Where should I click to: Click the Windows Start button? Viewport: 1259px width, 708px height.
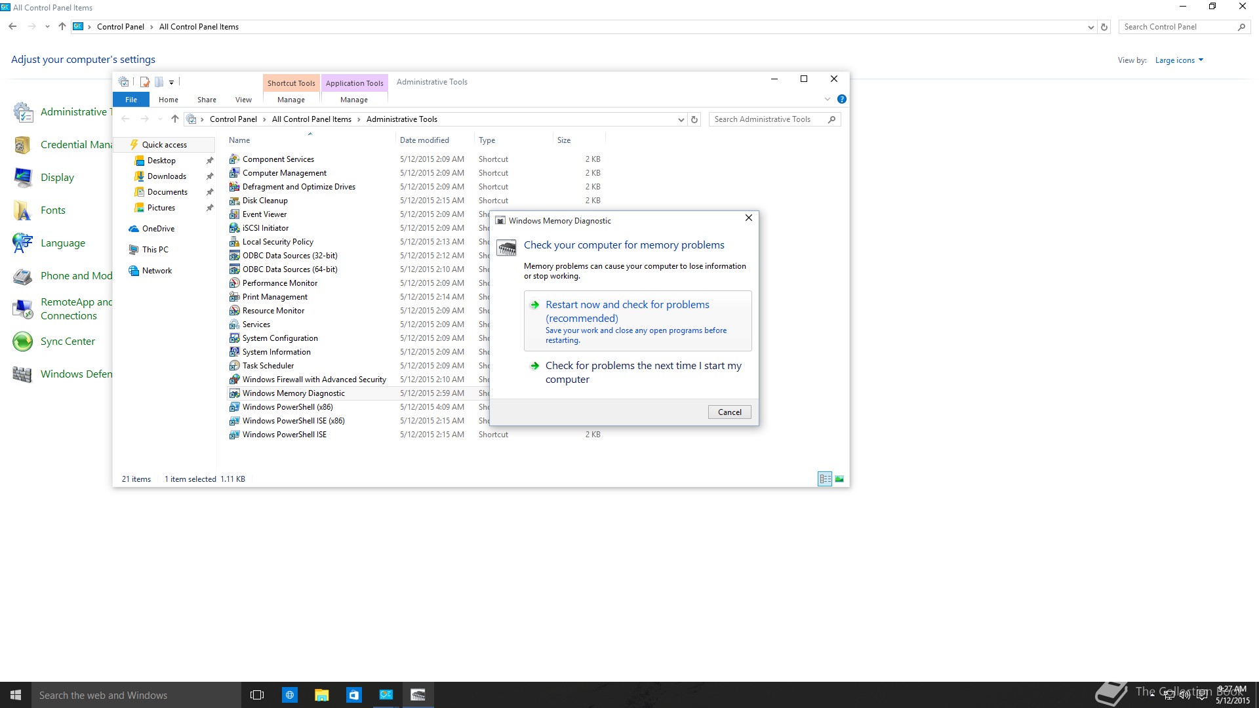[16, 695]
